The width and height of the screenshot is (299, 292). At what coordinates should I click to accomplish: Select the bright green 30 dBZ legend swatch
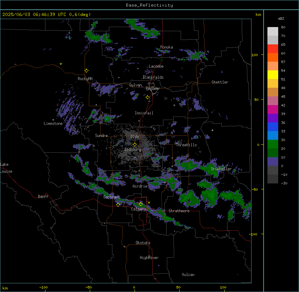(273, 144)
